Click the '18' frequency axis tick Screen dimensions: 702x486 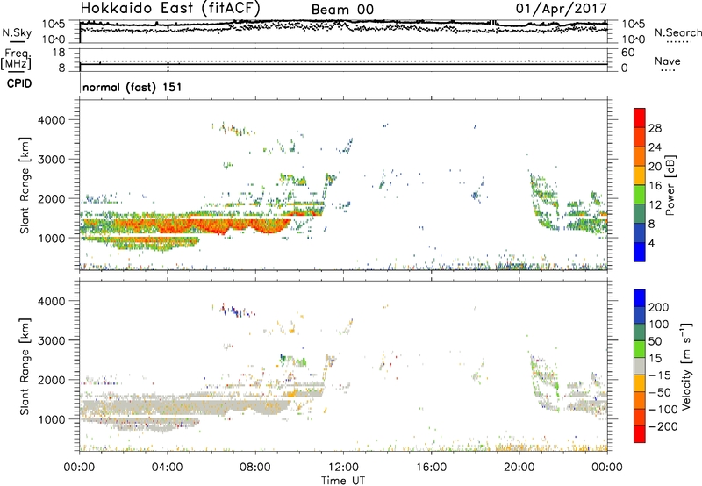59,53
